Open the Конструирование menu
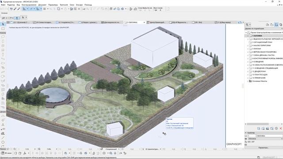 [29, 5]
